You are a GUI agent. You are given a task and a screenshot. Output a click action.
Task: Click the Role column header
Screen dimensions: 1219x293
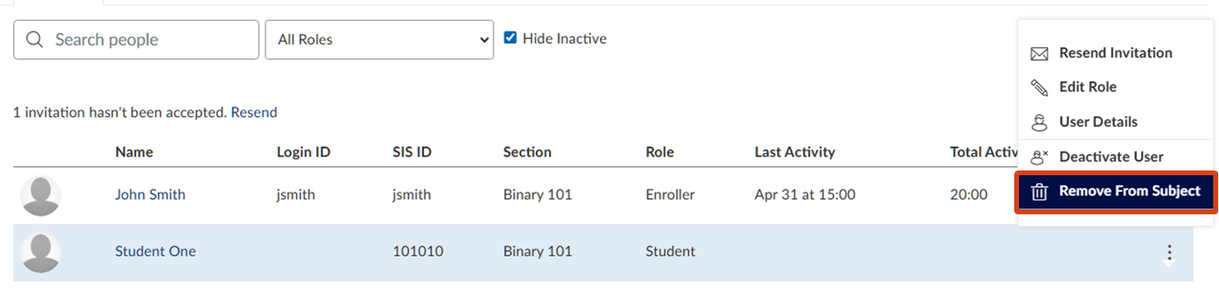click(x=660, y=152)
